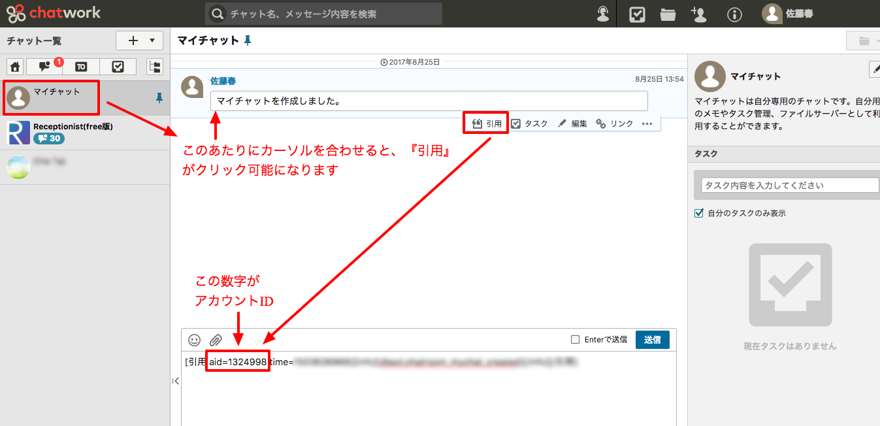Open the new chat plus dropdown
Screen dimensions: 880x426
point(139,41)
